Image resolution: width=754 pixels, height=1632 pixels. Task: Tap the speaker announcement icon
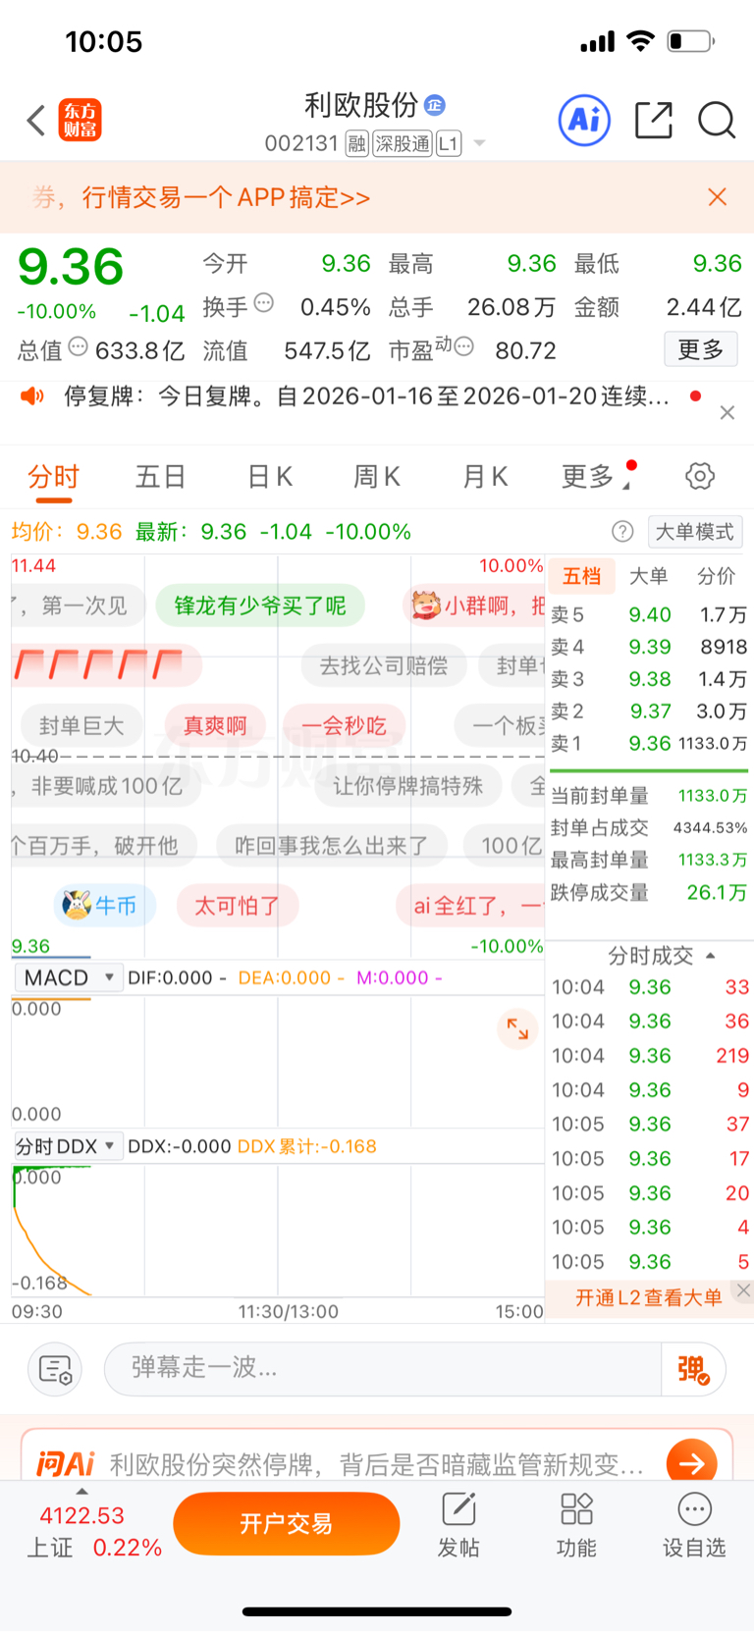tap(32, 395)
